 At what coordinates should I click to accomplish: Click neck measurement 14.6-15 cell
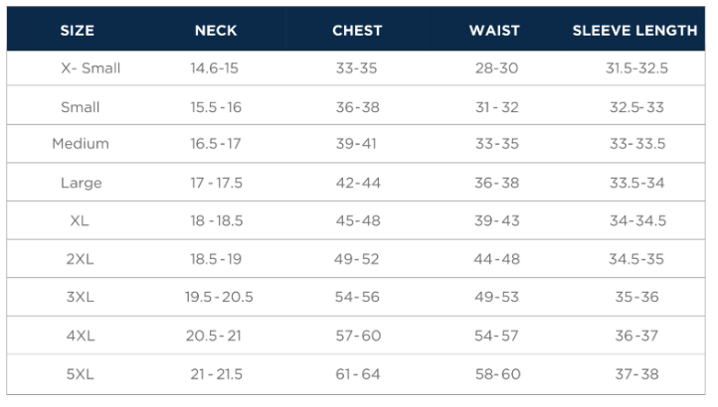(216, 68)
